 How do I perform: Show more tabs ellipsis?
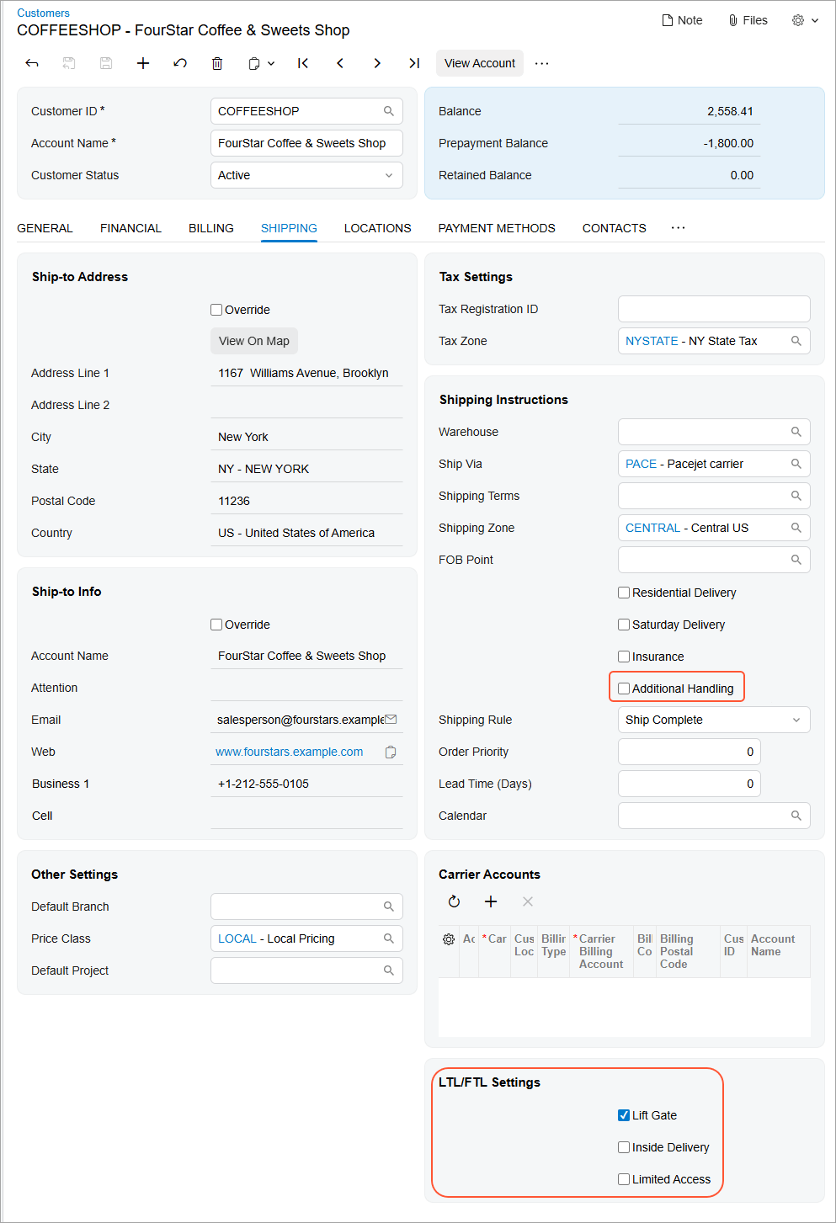tap(678, 228)
